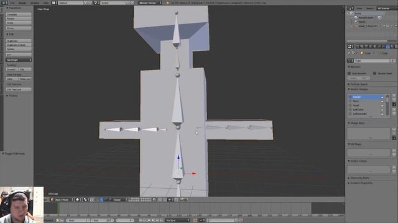This screenshot has height=223, width=398.
Task: Click the Translate button
Action: click(19, 14)
